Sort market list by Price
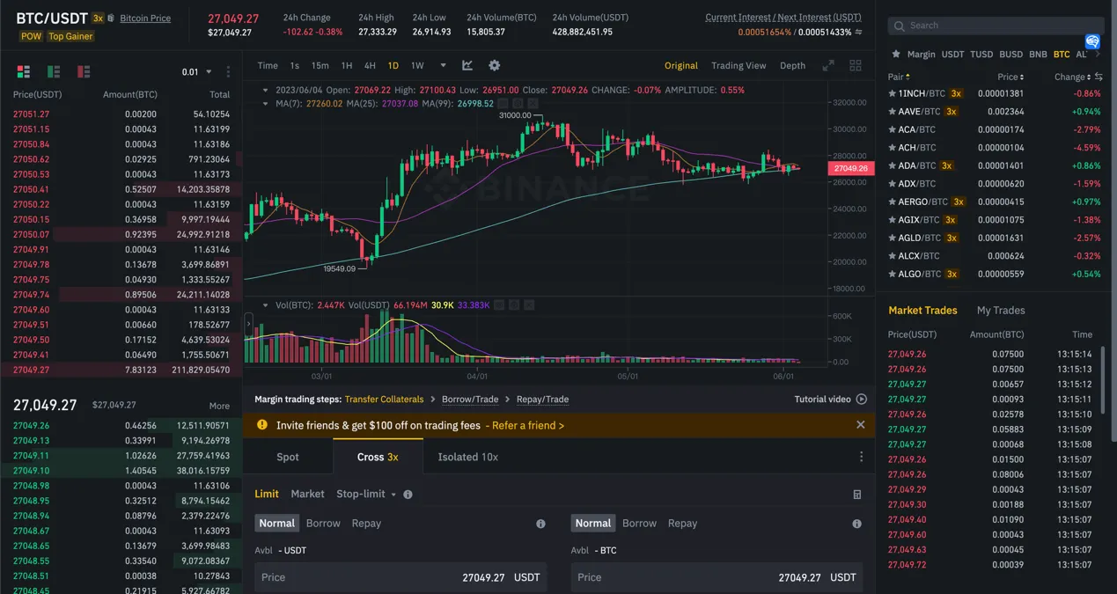 (x=1010, y=77)
